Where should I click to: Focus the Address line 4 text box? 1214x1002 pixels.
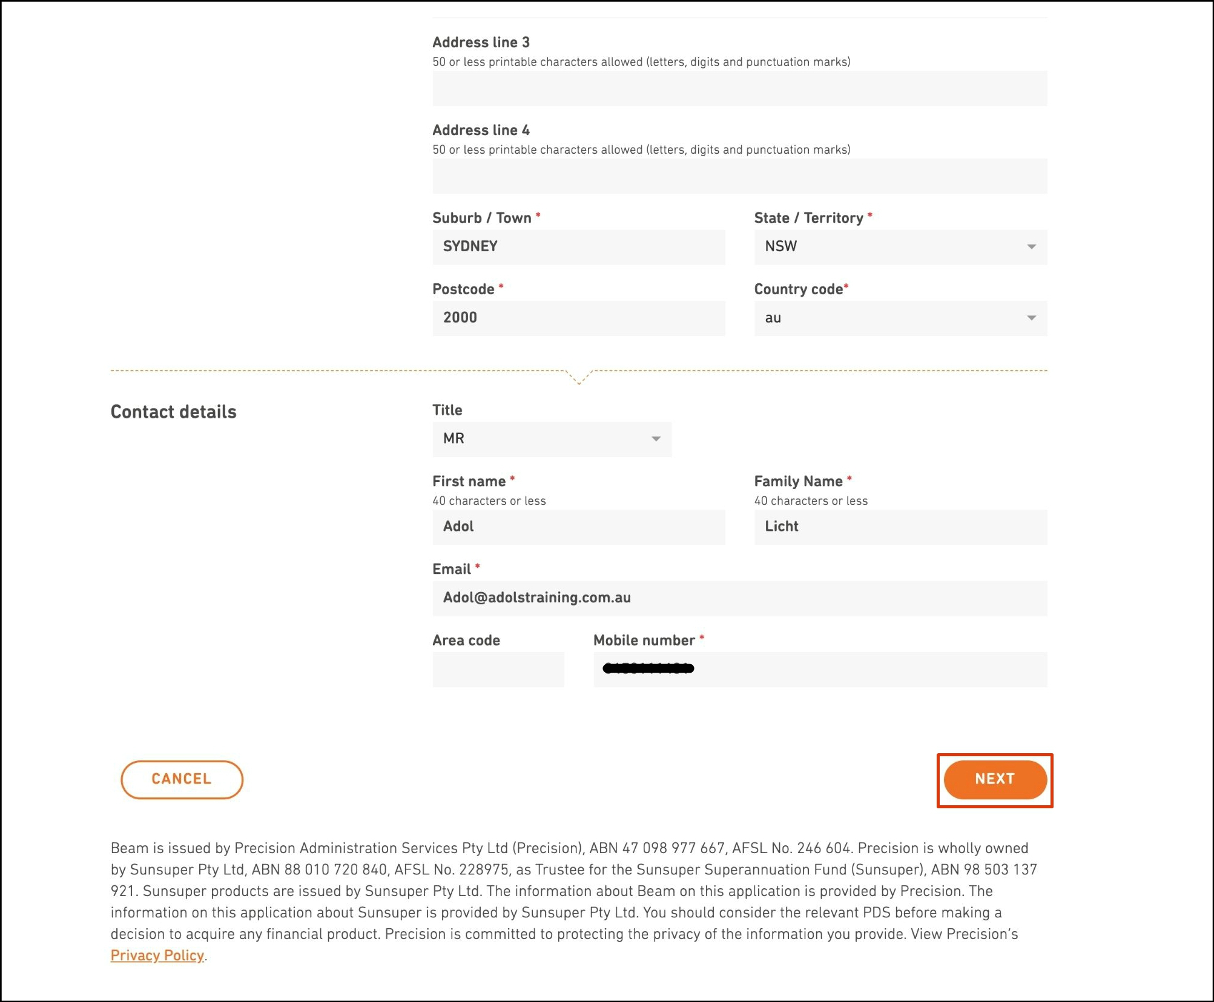[739, 176]
